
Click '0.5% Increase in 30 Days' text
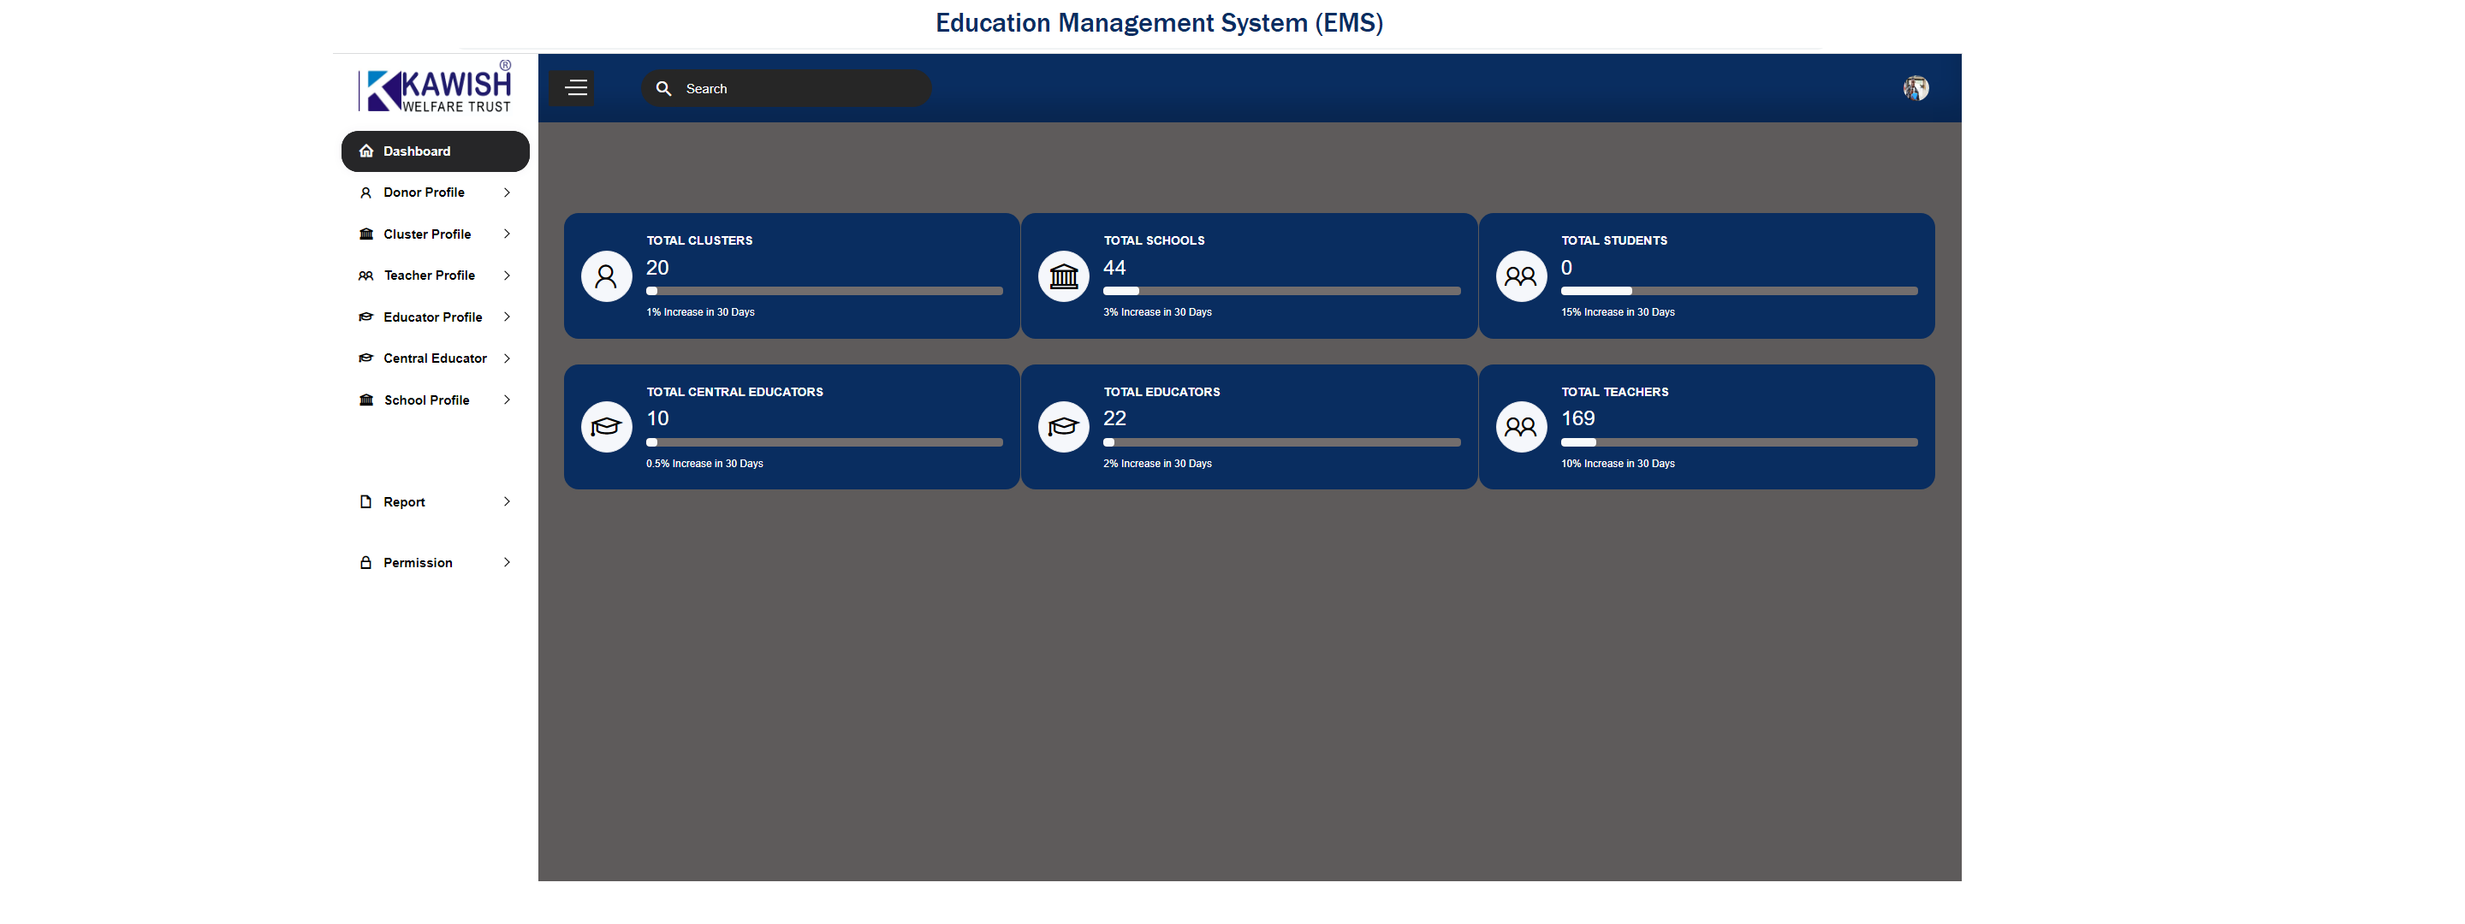click(x=704, y=463)
